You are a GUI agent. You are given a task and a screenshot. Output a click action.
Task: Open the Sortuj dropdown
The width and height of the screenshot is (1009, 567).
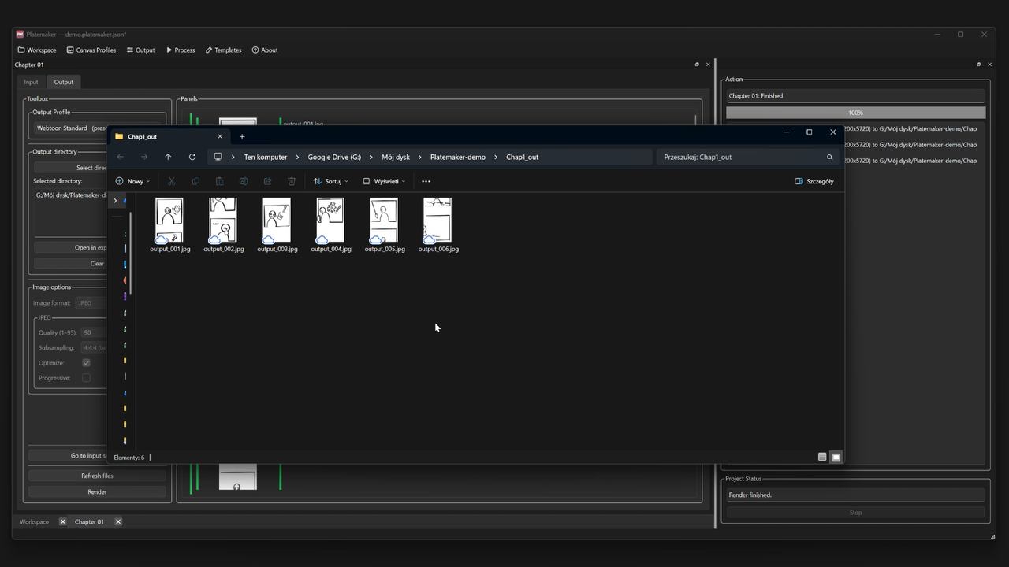coord(330,181)
